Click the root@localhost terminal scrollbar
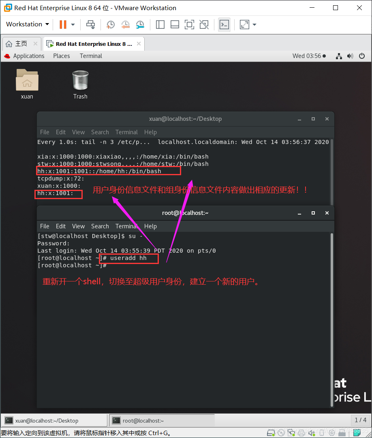 point(332,320)
